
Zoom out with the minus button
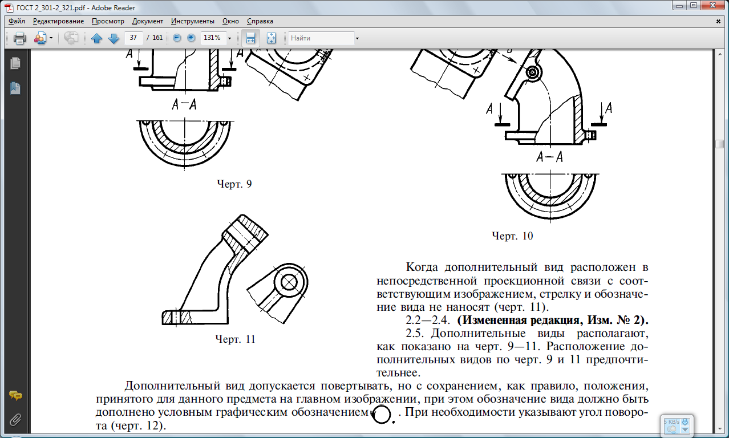click(x=177, y=38)
